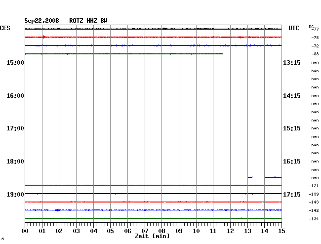Click minute tick label 05
The image size is (321, 244).
(110, 231)
